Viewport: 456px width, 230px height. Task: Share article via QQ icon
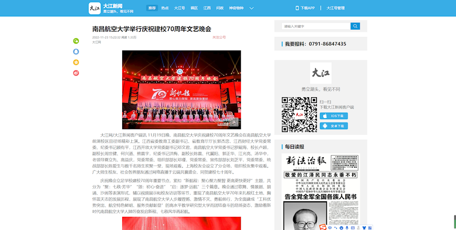76,51
